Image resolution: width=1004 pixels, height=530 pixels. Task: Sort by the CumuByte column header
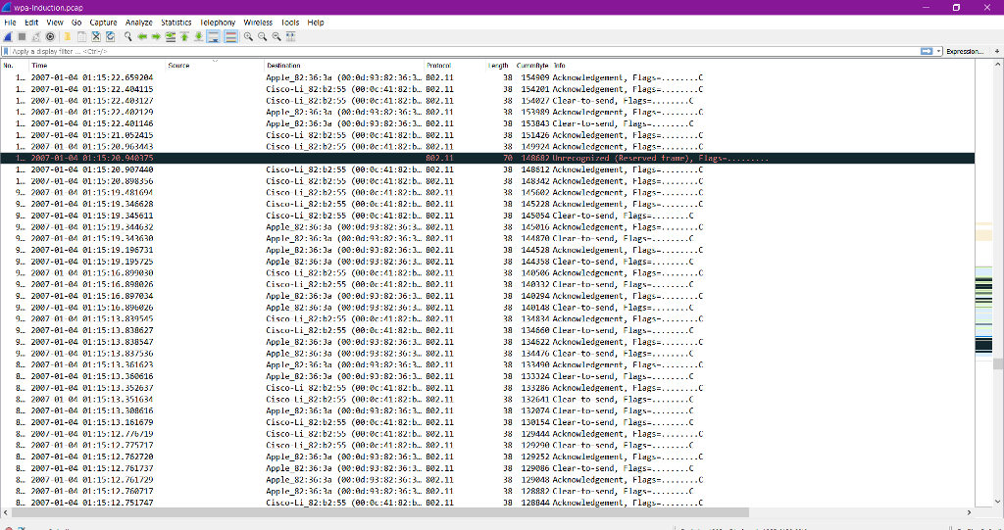532,66
